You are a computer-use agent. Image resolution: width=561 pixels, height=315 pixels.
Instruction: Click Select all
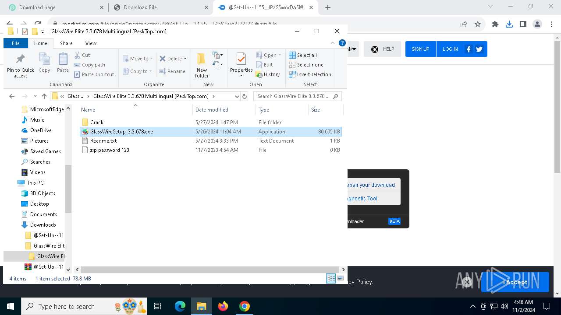pyautogui.click(x=303, y=55)
